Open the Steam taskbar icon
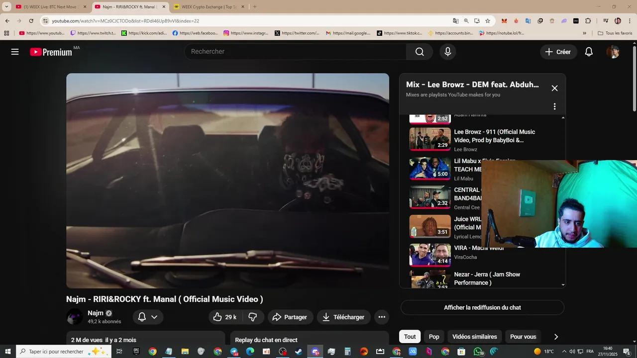The width and height of the screenshot is (637, 358). pos(299,352)
